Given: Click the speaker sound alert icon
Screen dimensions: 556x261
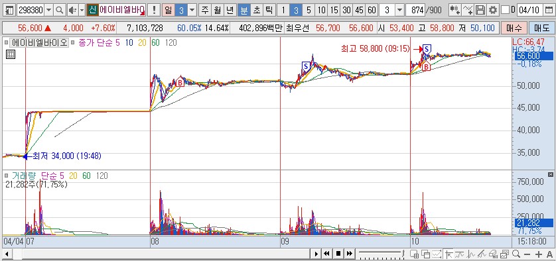Looking at the screenshot, I should tap(72, 10).
